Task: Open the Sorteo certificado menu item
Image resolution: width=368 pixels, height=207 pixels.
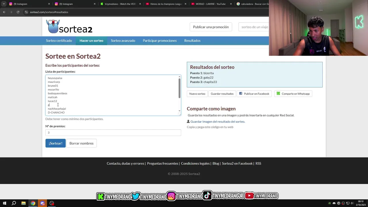Action: click(59, 41)
